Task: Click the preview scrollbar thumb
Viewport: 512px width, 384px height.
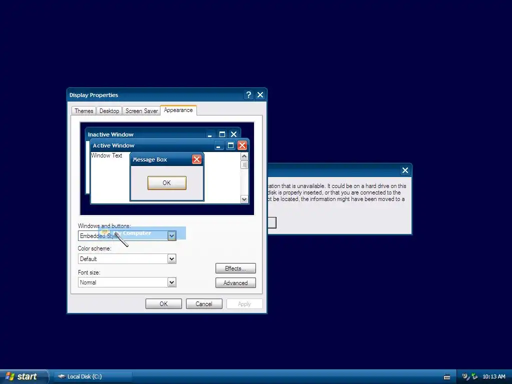Action: (244, 165)
